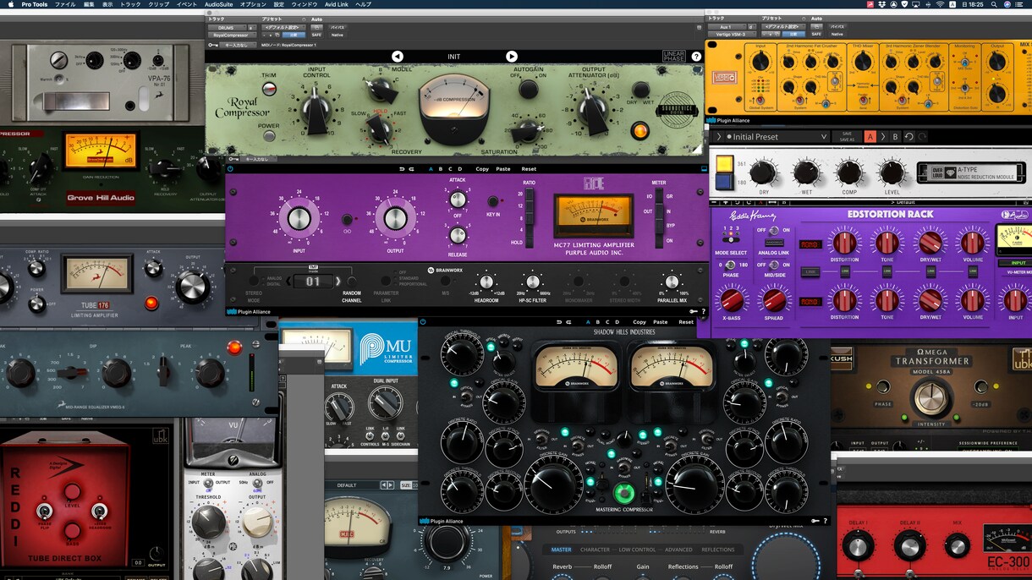This screenshot has height=580, width=1032.
Task: Click Reset in the MC77 toolbar
Action: 529,169
